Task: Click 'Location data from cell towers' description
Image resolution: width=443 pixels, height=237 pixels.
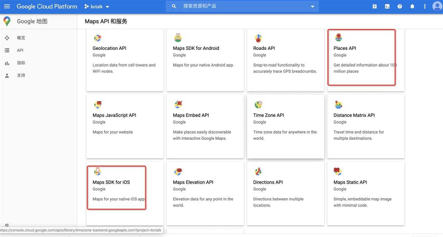Action: (x=124, y=68)
